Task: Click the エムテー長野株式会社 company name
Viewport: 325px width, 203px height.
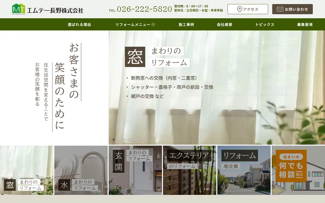Action: pos(55,10)
